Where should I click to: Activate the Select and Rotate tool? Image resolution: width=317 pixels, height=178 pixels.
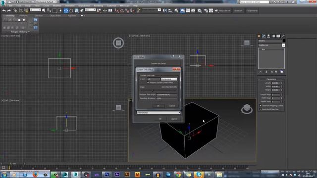coord(71,10)
